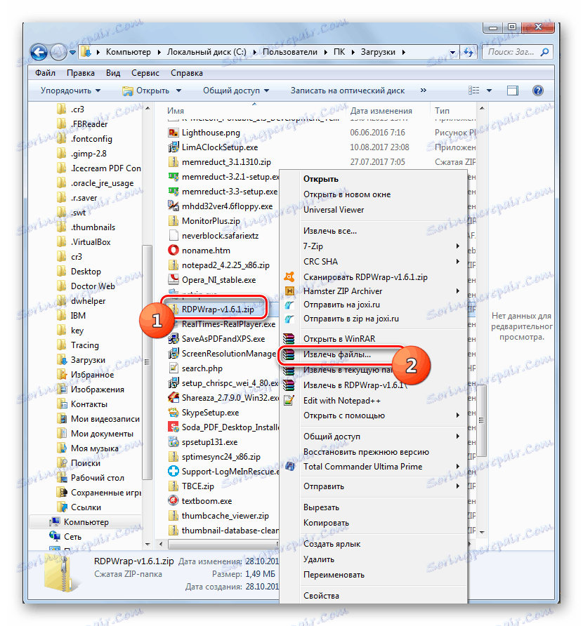Click the Opera_NI_stable.exe icon
583x626 pixels.
(x=173, y=280)
